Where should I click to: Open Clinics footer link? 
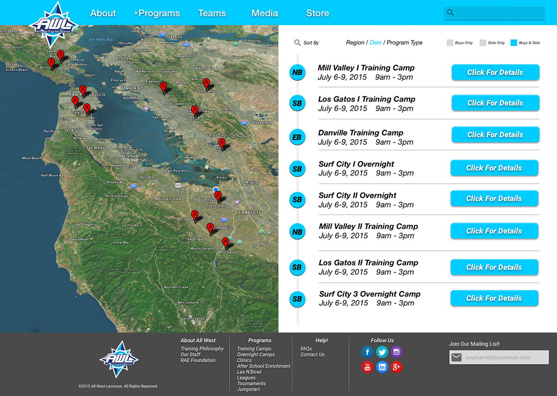(244, 360)
